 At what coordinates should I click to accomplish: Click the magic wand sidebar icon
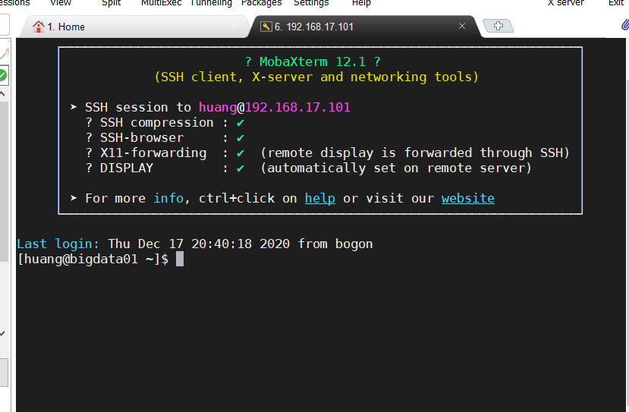coord(5,53)
